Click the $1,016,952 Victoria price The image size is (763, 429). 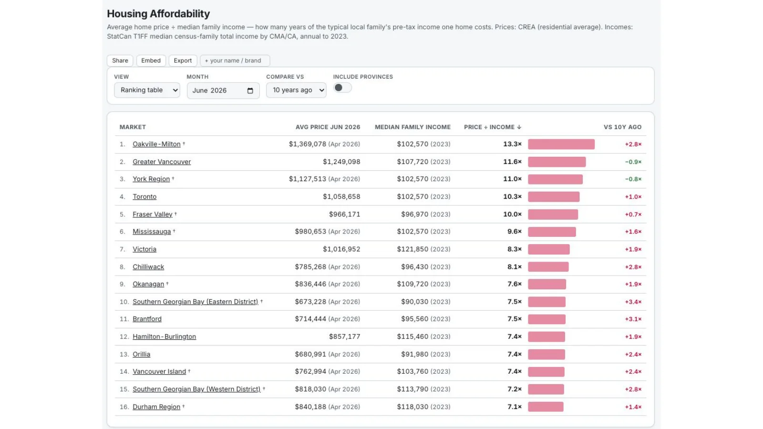[341, 249]
